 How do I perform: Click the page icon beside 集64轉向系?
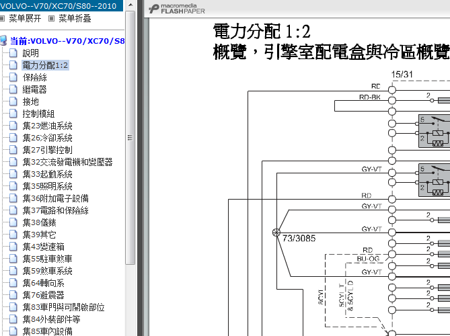coord(13,283)
